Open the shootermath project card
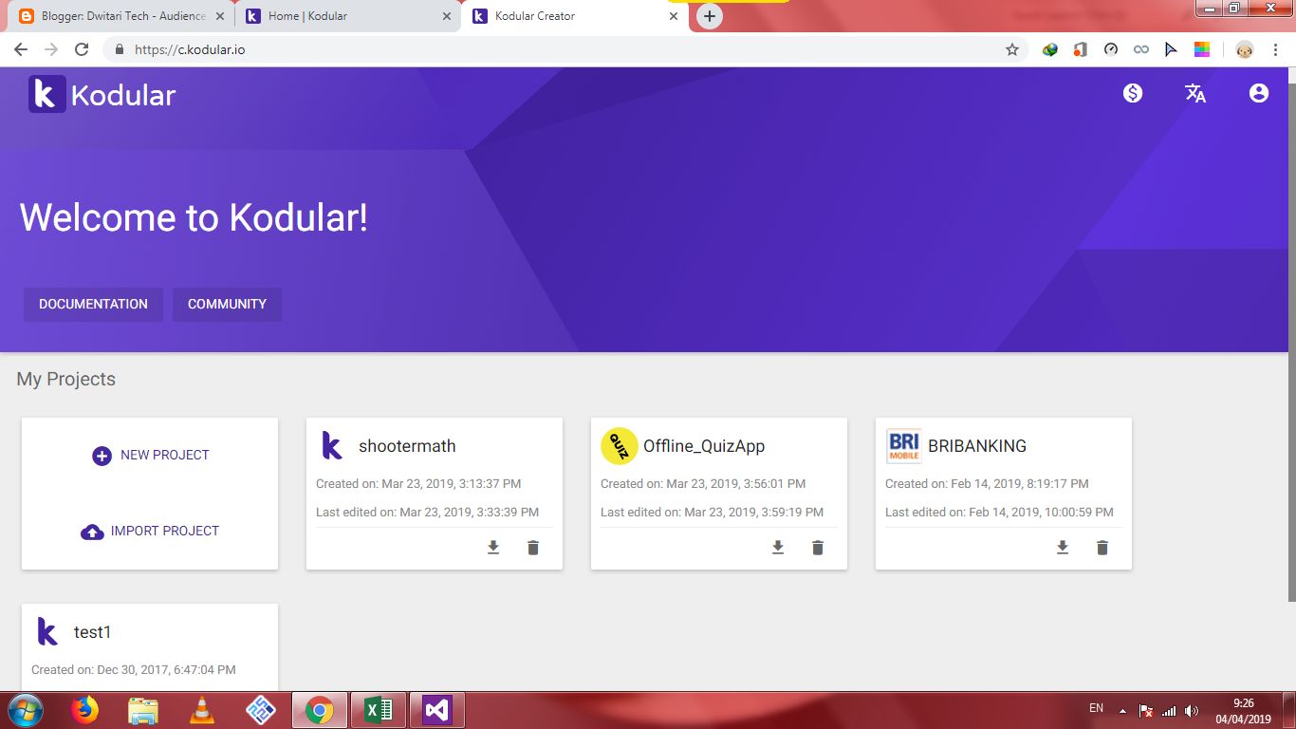This screenshot has width=1296, height=729. tap(407, 446)
